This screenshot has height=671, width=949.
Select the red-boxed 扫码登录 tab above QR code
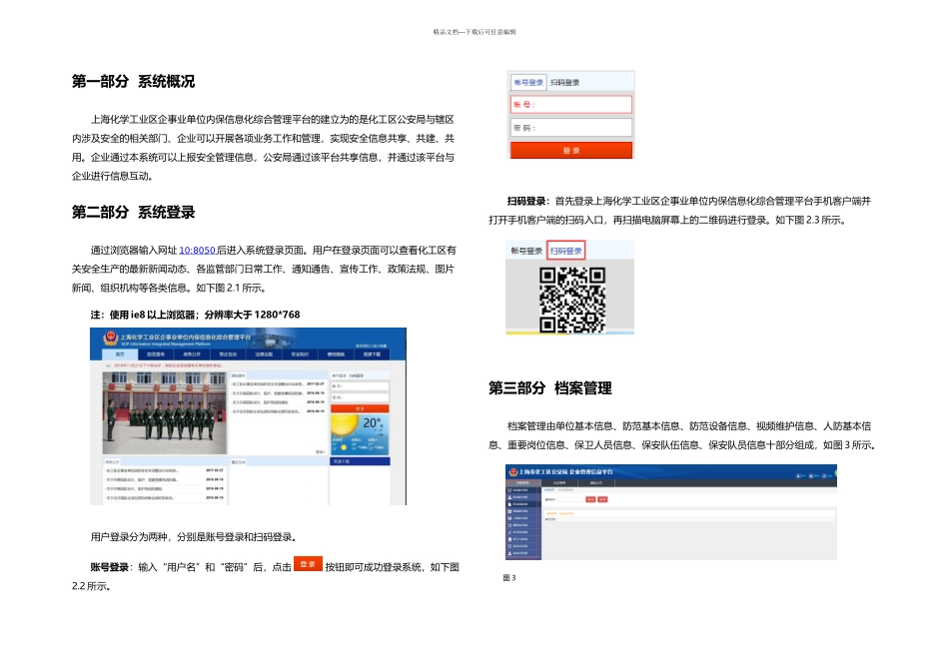(x=565, y=251)
